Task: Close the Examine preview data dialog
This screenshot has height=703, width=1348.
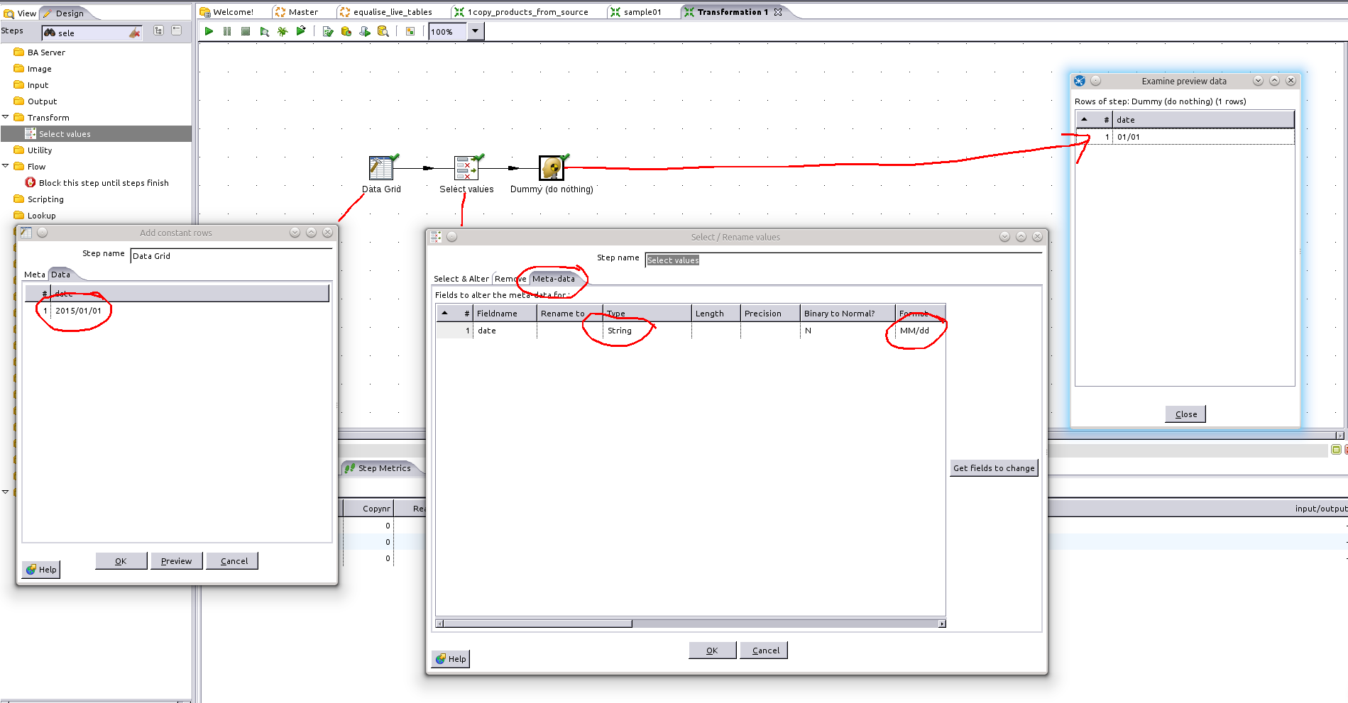Action: (1185, 414)
